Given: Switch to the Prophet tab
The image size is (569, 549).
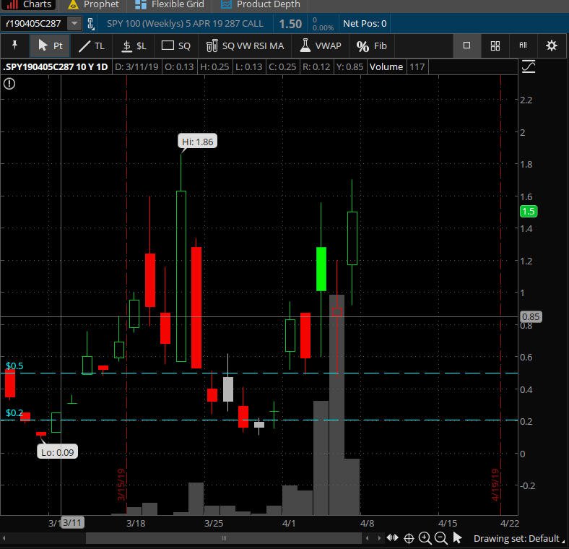Looking at the screenshot, I should (x=94, y=4).
